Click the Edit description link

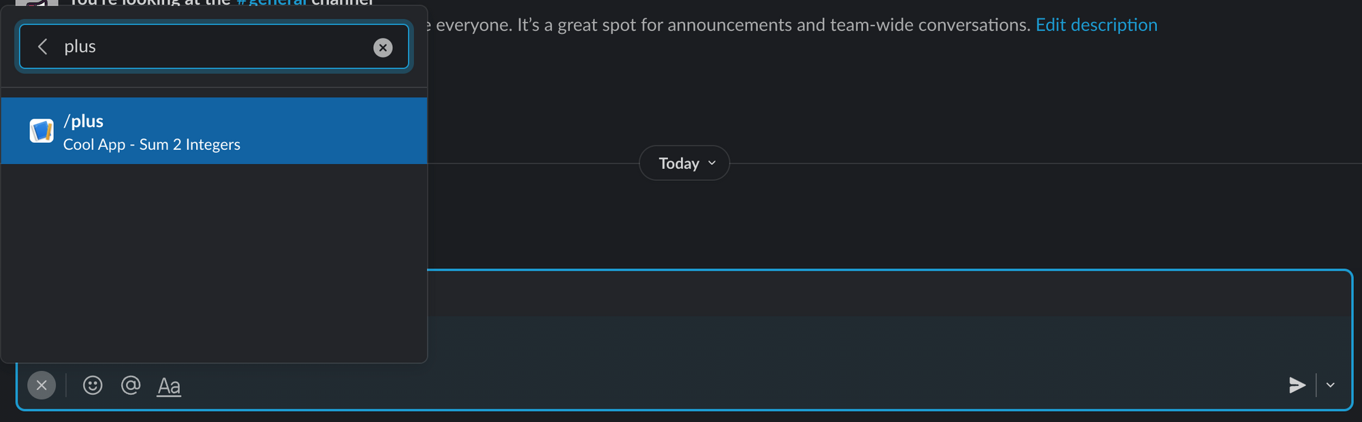[1096, 25]
